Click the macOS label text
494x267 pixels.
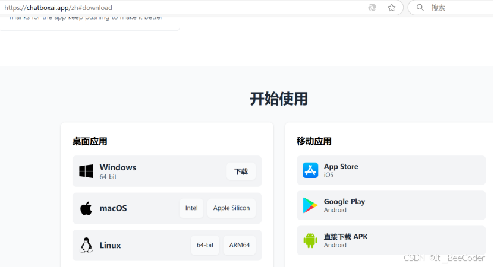coord(113,208)
